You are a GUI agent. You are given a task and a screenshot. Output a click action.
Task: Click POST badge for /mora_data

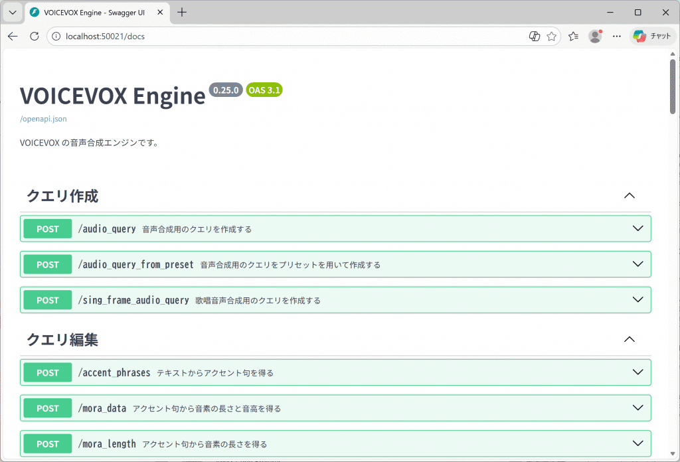pos(48,408)
